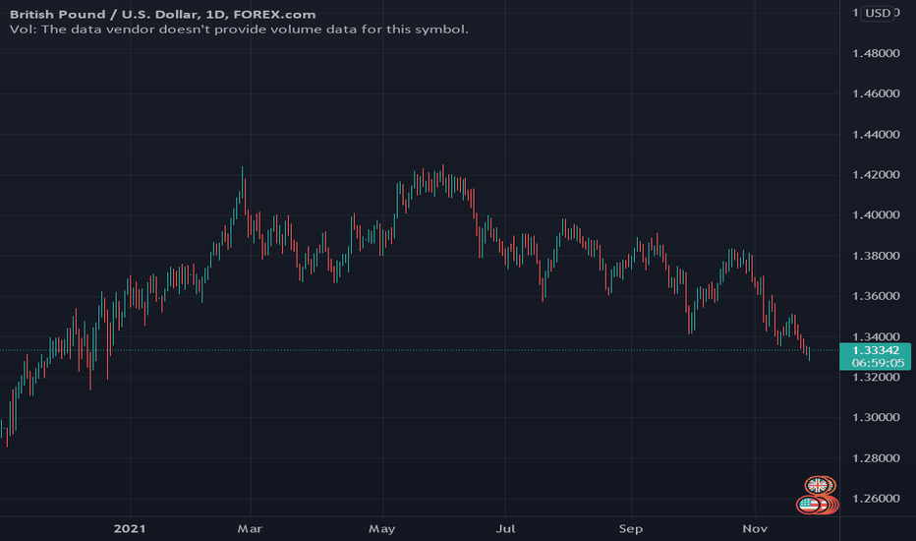Click the 1.30000 price axis label
Viewport: 916px width, 541px height.
tap(876, 418)
